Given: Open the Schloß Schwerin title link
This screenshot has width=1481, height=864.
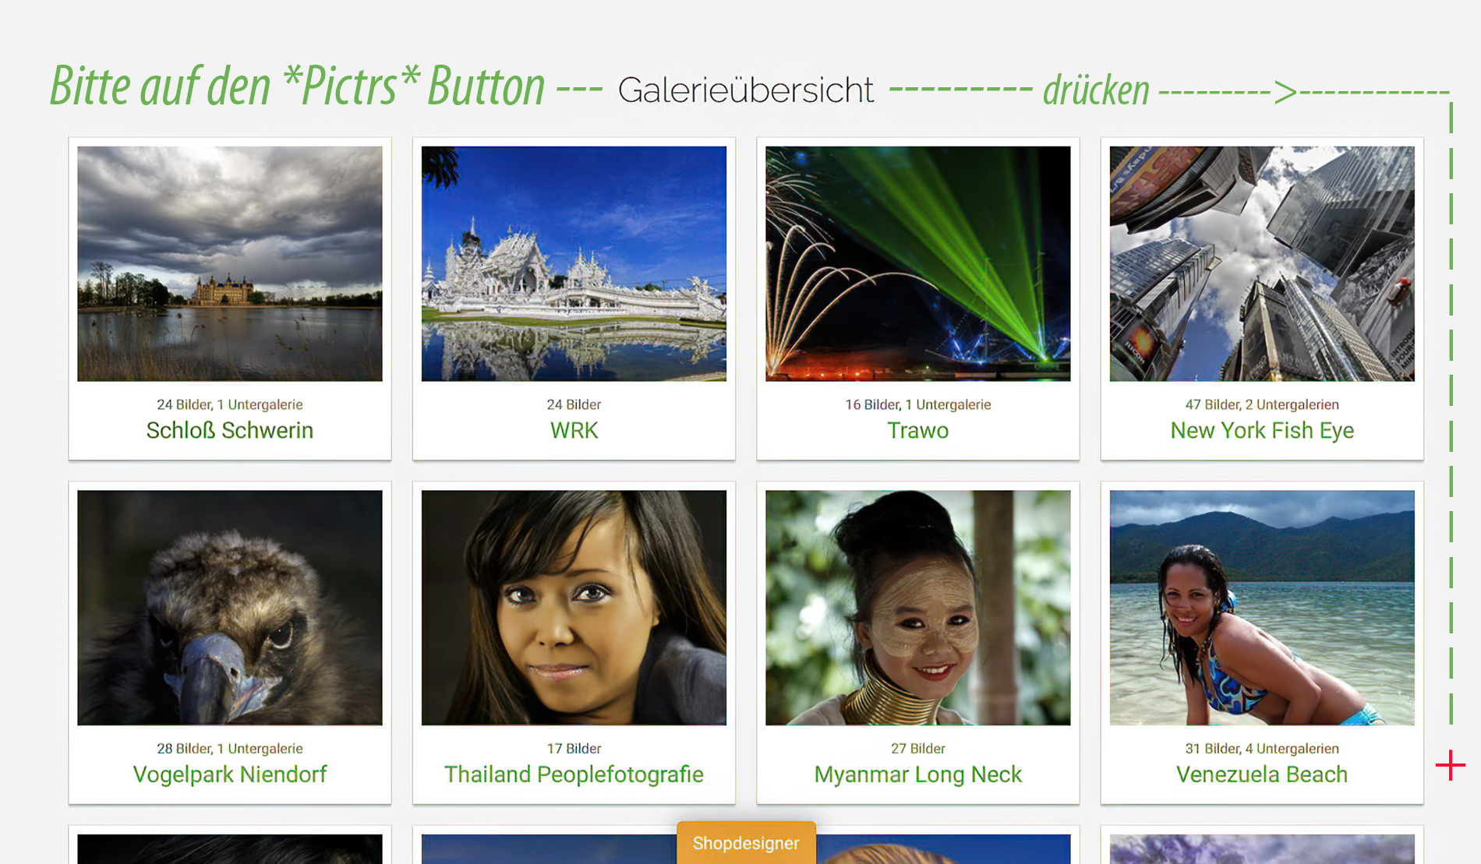Looking at the screenshot, I should 230,431.
